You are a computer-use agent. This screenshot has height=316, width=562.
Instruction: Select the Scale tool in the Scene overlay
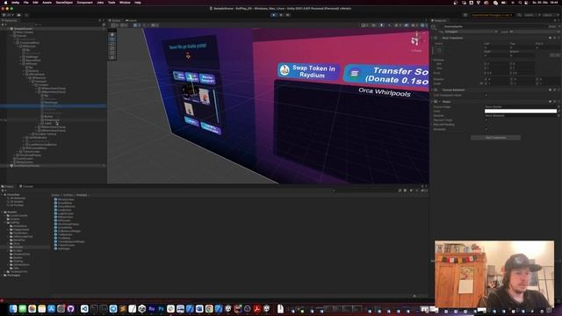pyautogui.click(x=112, y=48)
